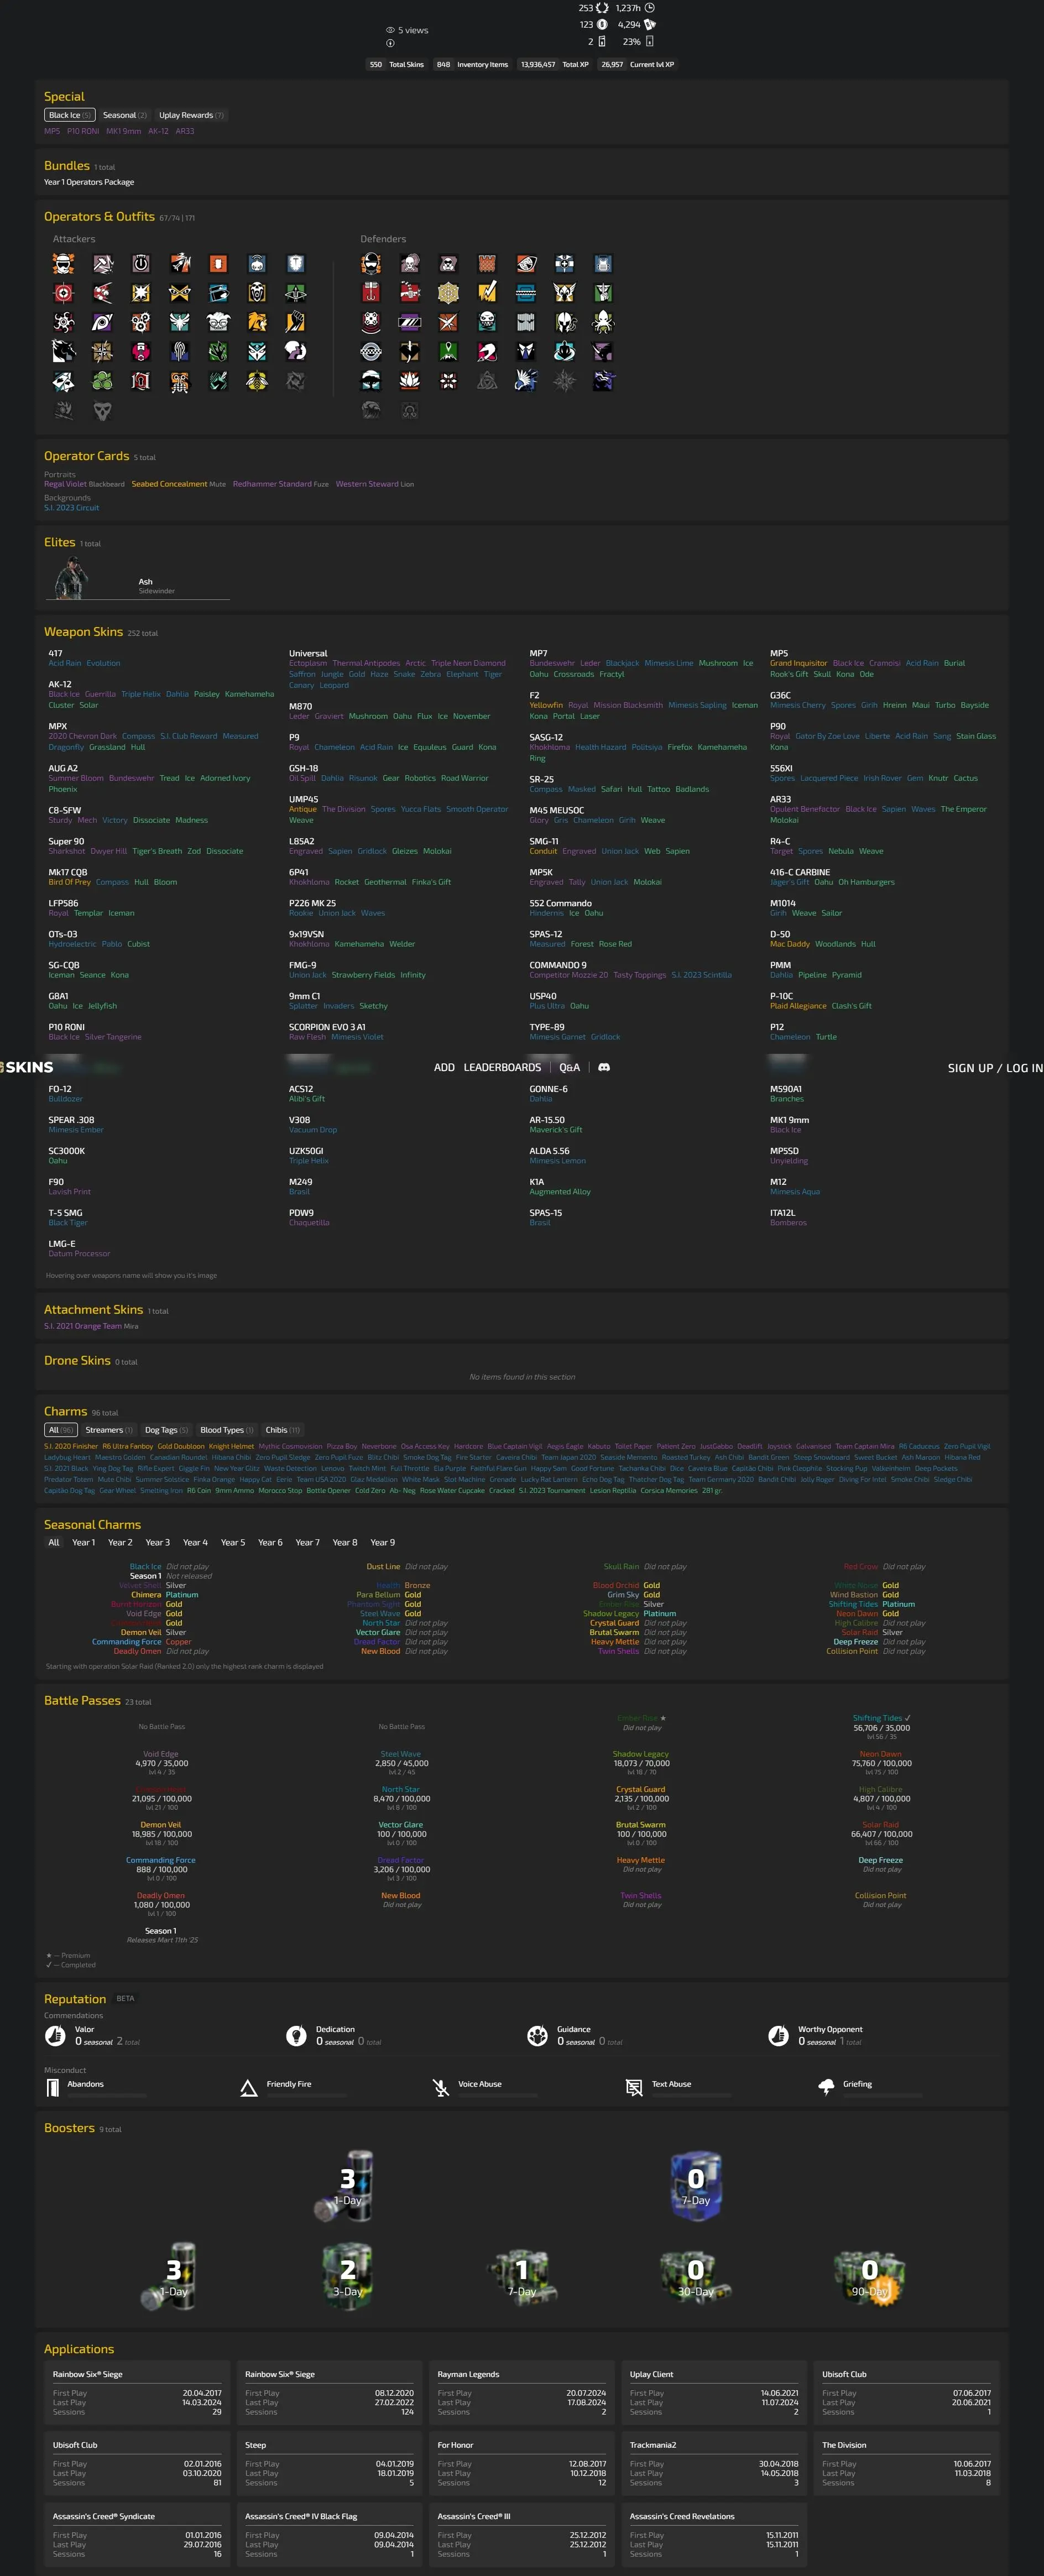This screenshot has width=1044, height=2576.
Task: Click the Abandons misconduct icon
Action: (x=53, y=2087)
